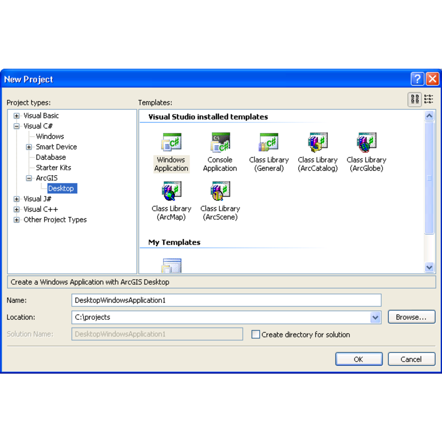Select the Class Library (ArcScene) template
442x442 pixels.
tap(220, 191)
